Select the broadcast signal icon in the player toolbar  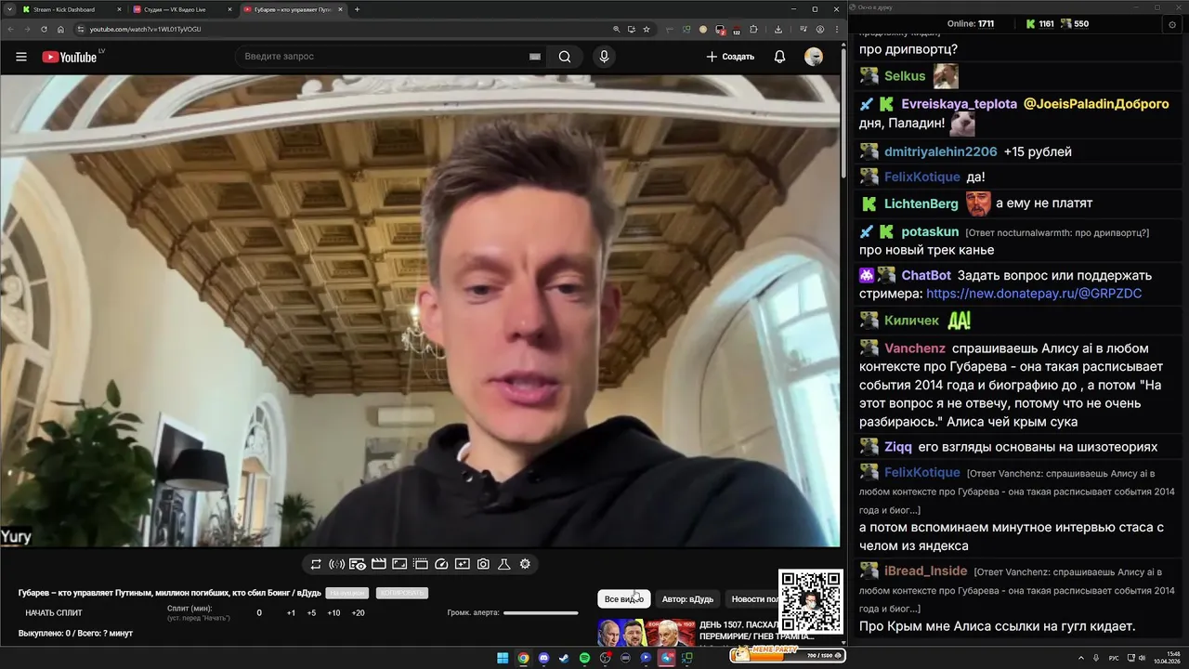click(x=336, y=564)
